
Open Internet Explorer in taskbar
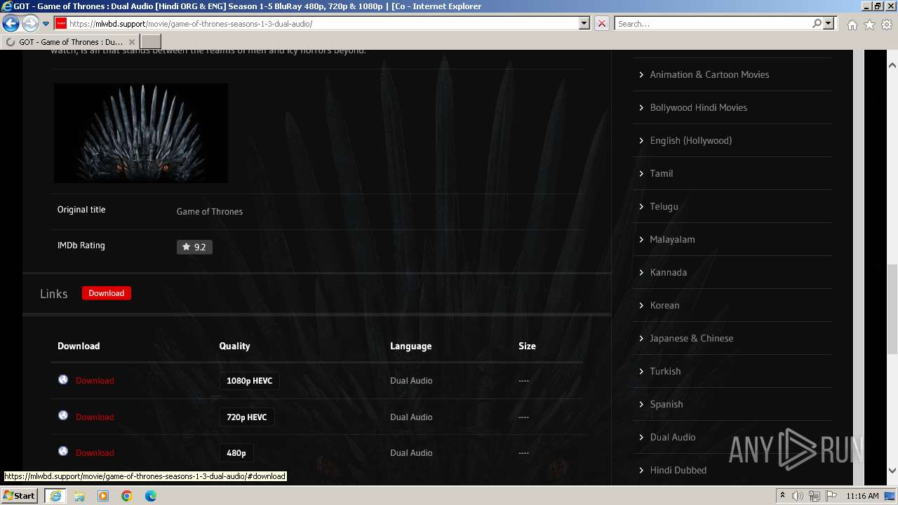(55, 496)
